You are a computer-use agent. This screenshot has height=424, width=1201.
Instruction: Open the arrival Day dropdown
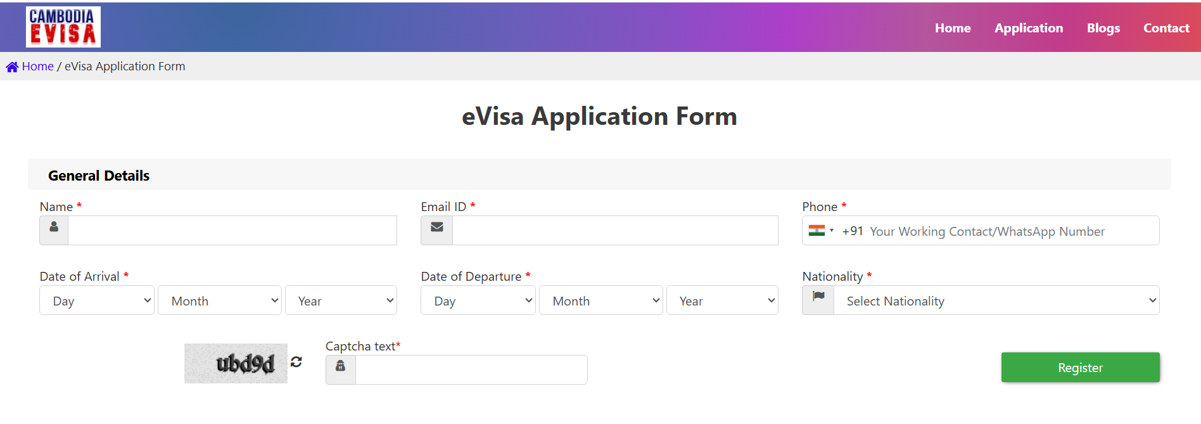pos(97,300)
